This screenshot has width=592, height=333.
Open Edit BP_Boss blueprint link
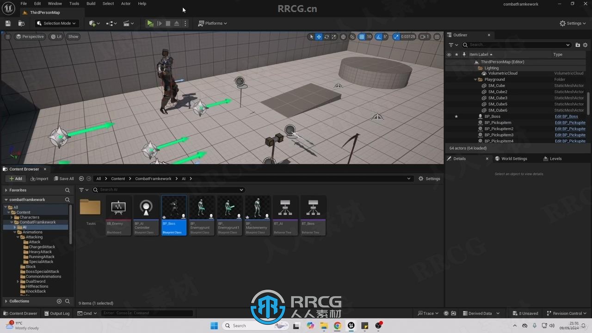566,117
